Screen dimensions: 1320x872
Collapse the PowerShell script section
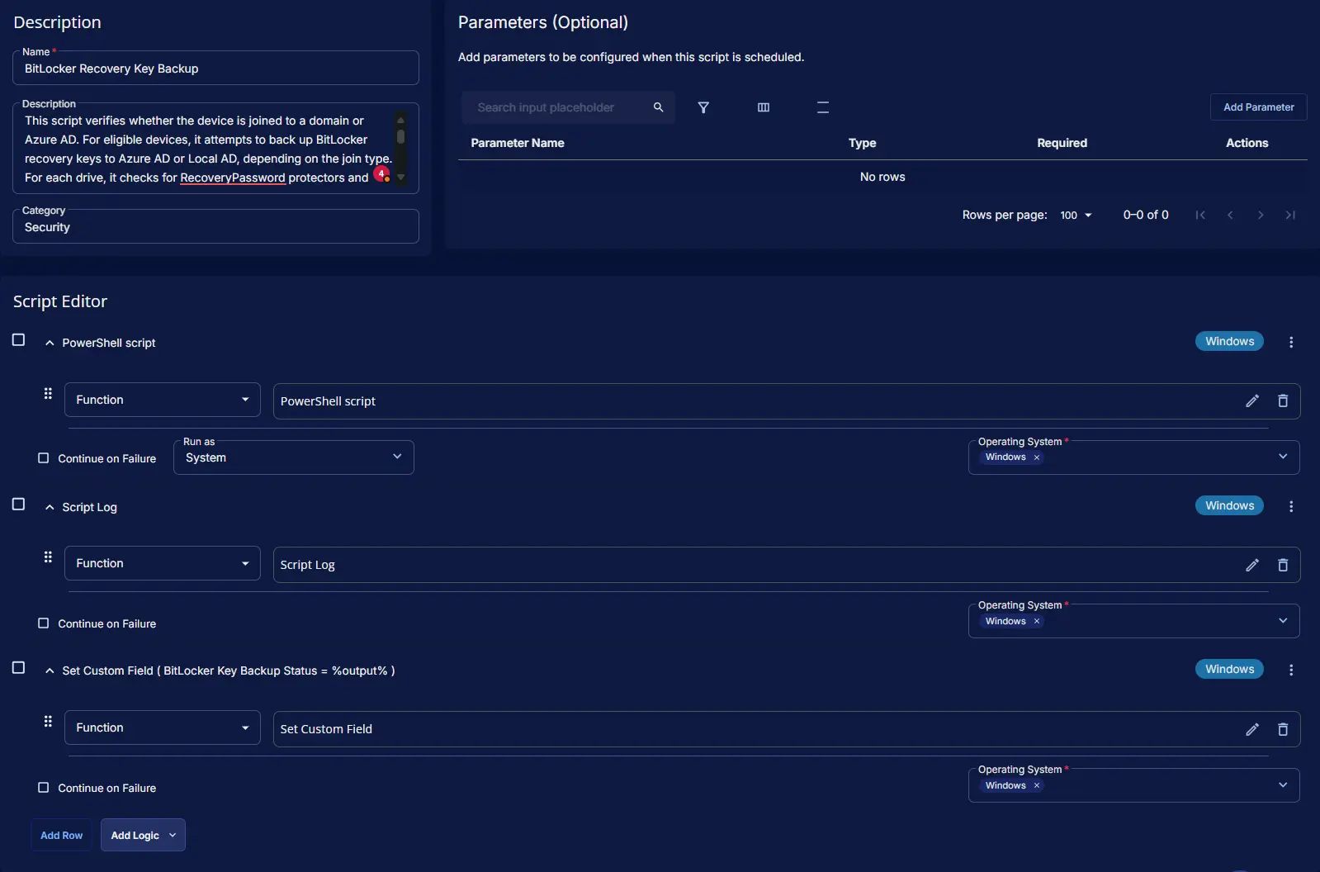coord(50,343)
